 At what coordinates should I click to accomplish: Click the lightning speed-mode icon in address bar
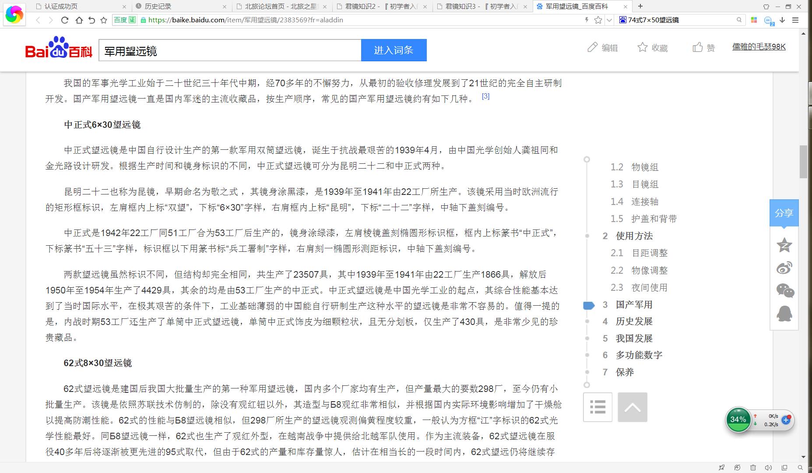pos(587,20)
